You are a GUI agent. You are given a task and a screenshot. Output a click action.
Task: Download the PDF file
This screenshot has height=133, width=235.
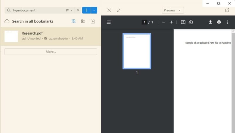210,22
